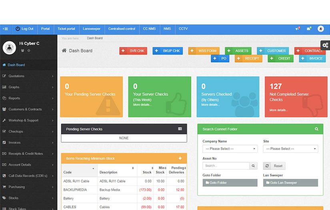Expand Customers & Contracts sidebar menu
The width and height of the screenshot is (330, 210).
[29, 109]
